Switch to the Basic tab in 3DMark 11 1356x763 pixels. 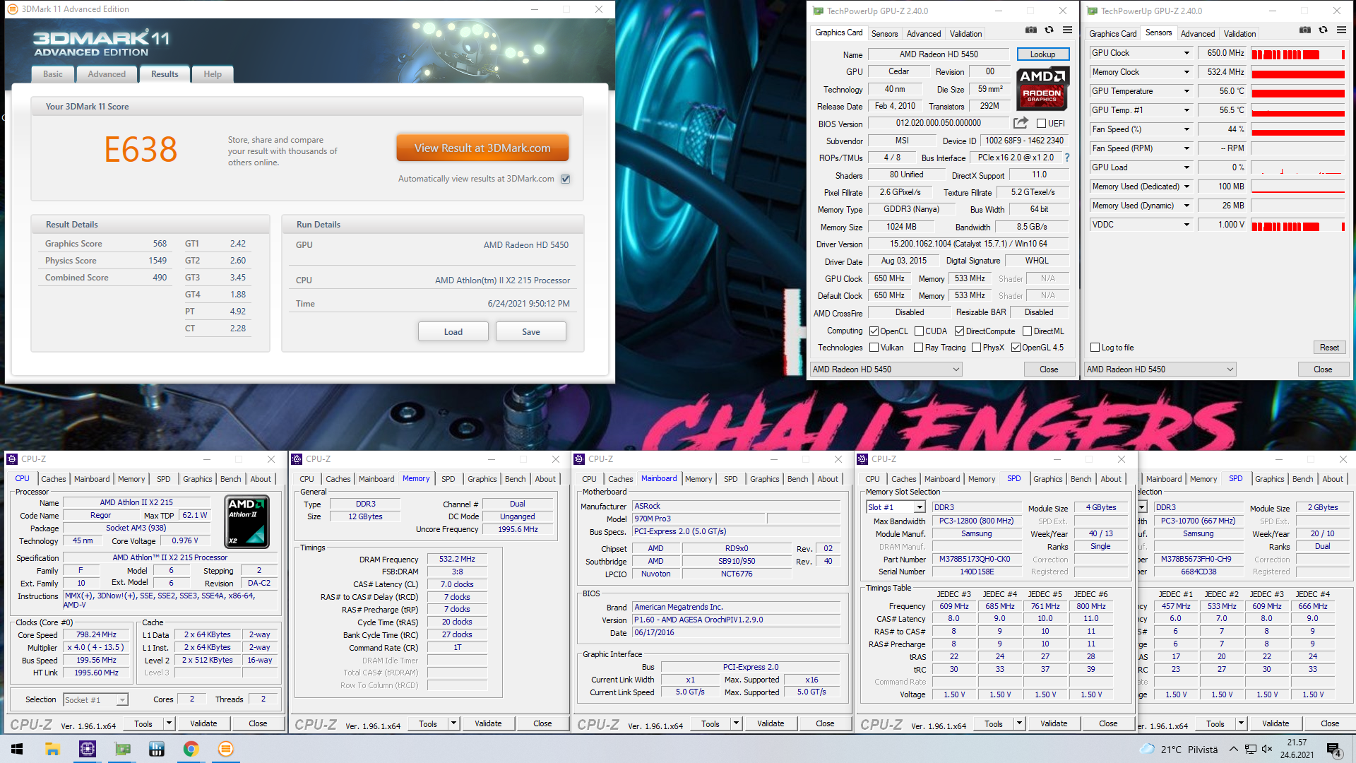[53, 74]
